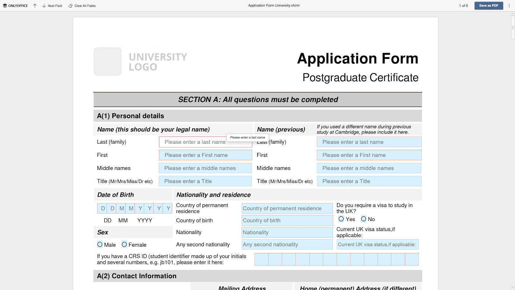Focus Current UK visa status field

click(x=378, y=244)
